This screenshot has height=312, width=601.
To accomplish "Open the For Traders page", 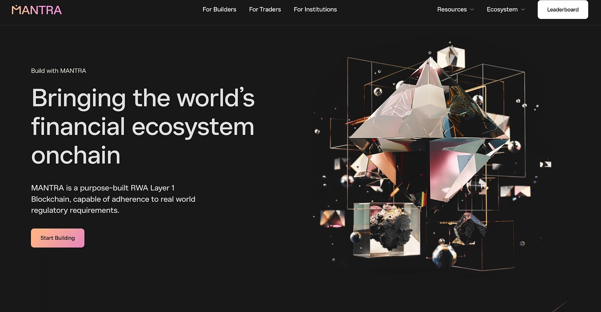I will point(265,9).
